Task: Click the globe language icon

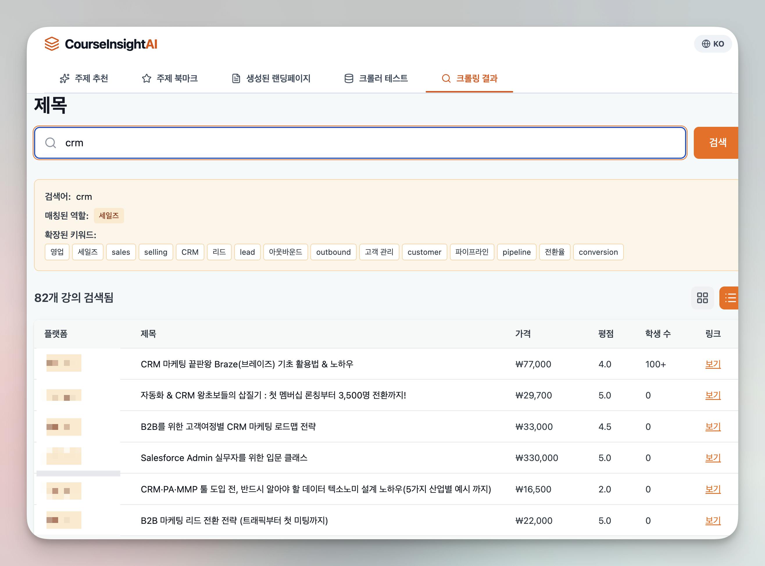Action: (706, 44)
